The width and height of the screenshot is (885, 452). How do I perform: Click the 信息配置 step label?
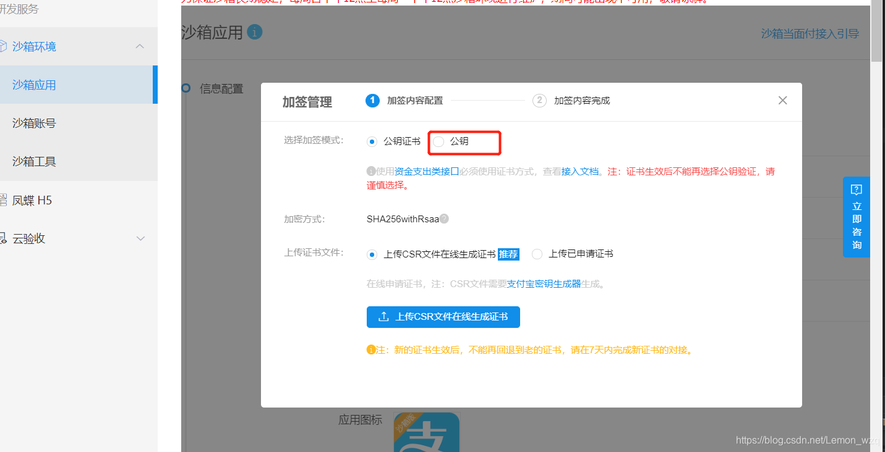pos(221,88)
